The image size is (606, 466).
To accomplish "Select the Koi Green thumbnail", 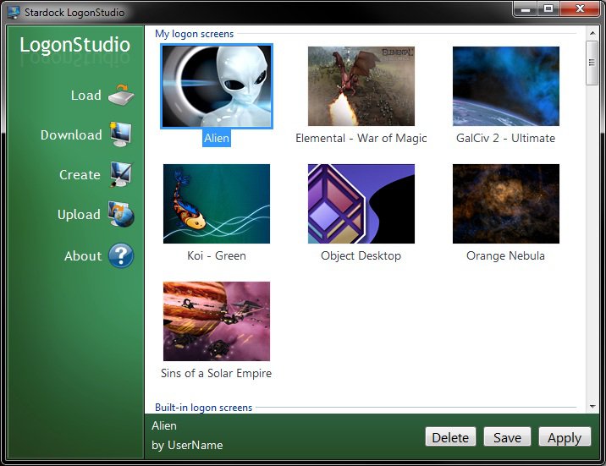I will 217,204.
